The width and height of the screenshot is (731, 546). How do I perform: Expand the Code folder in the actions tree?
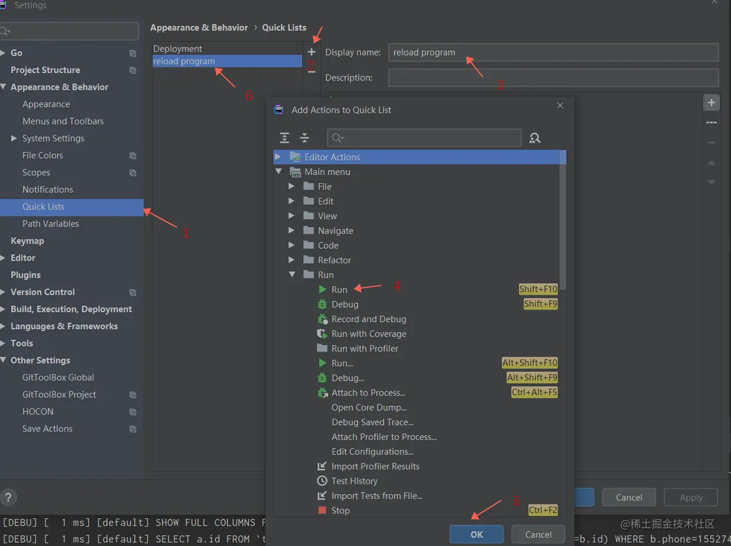coord(292,245)
